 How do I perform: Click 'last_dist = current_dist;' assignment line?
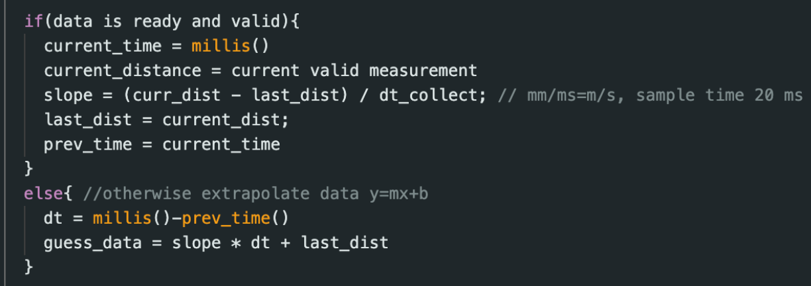166,120
